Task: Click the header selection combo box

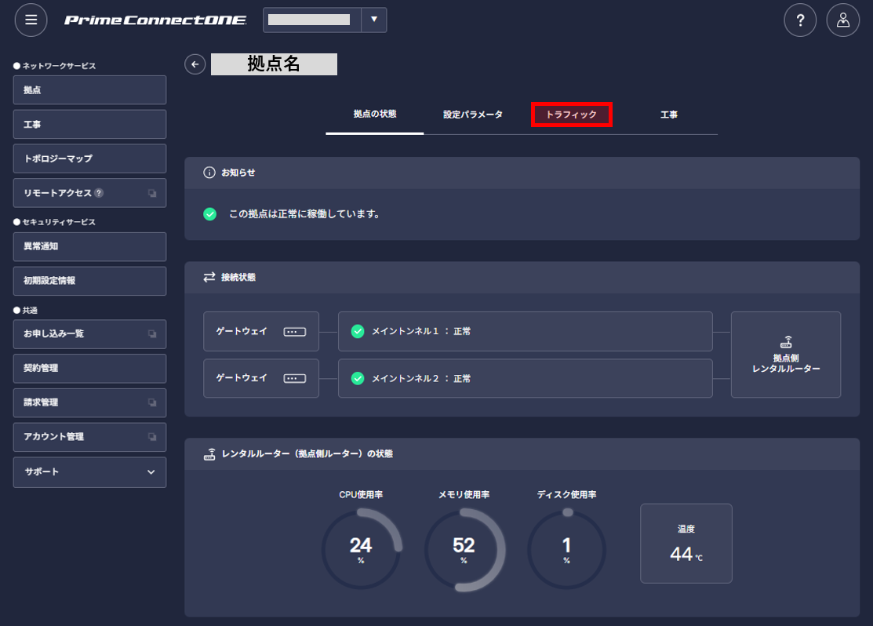Action: (325, 20)
